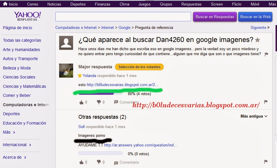Screen dimensions: 277x168
Task: Click comment icon under Yolanda's answer
Action: pos(116,102)
